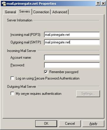Click the Cancel button
This screenshot has width=107, height=130.
coord(70,124)
